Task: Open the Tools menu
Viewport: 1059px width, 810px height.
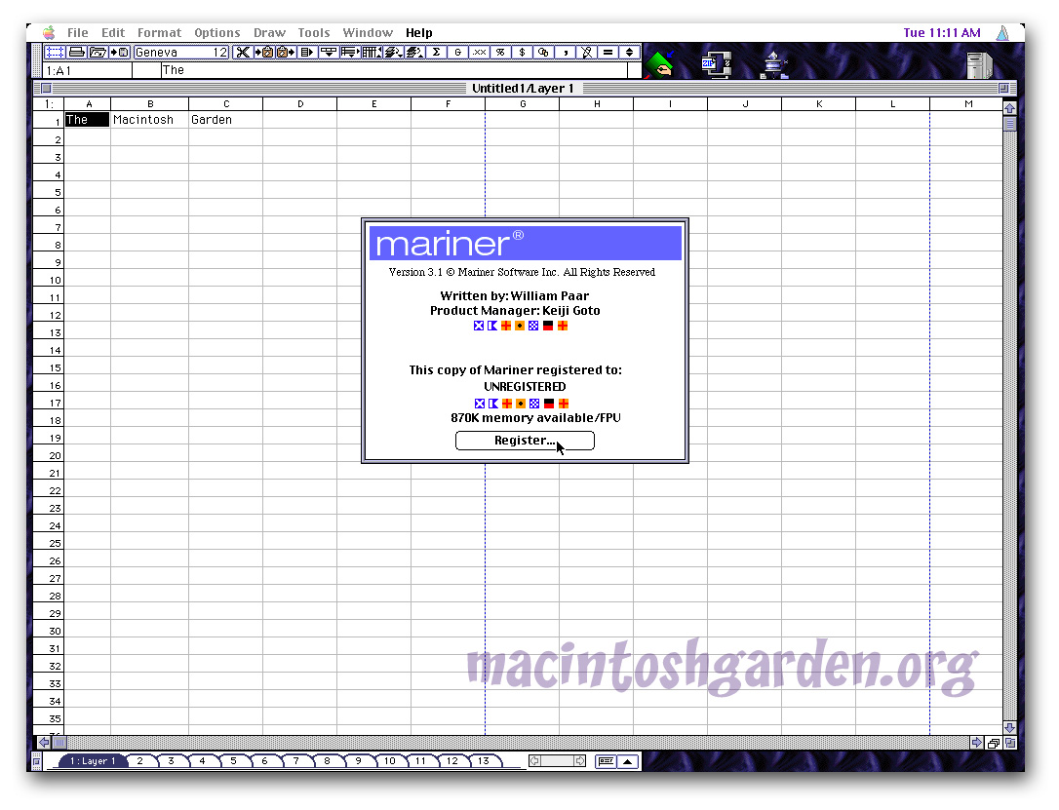Action: pos(314,32)
